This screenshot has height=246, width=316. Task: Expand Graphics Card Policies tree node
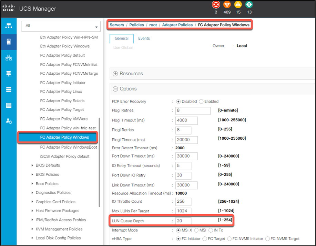32,202
